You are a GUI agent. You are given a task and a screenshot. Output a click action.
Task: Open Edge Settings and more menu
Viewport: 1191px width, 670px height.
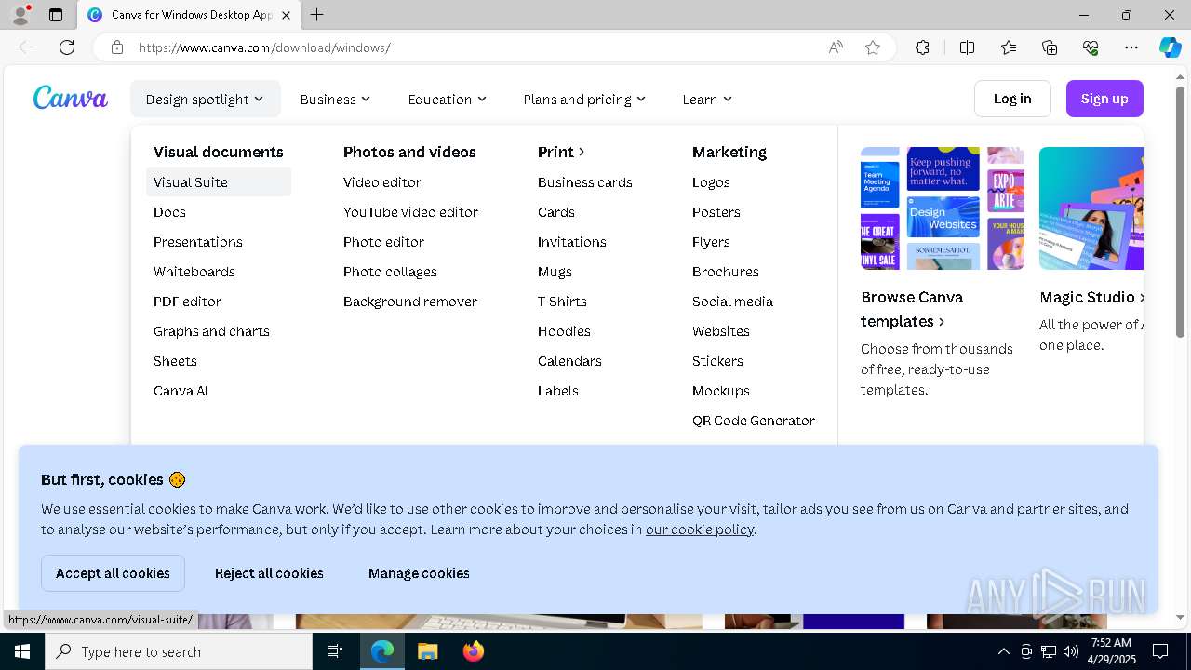[x=1131, y=47]
